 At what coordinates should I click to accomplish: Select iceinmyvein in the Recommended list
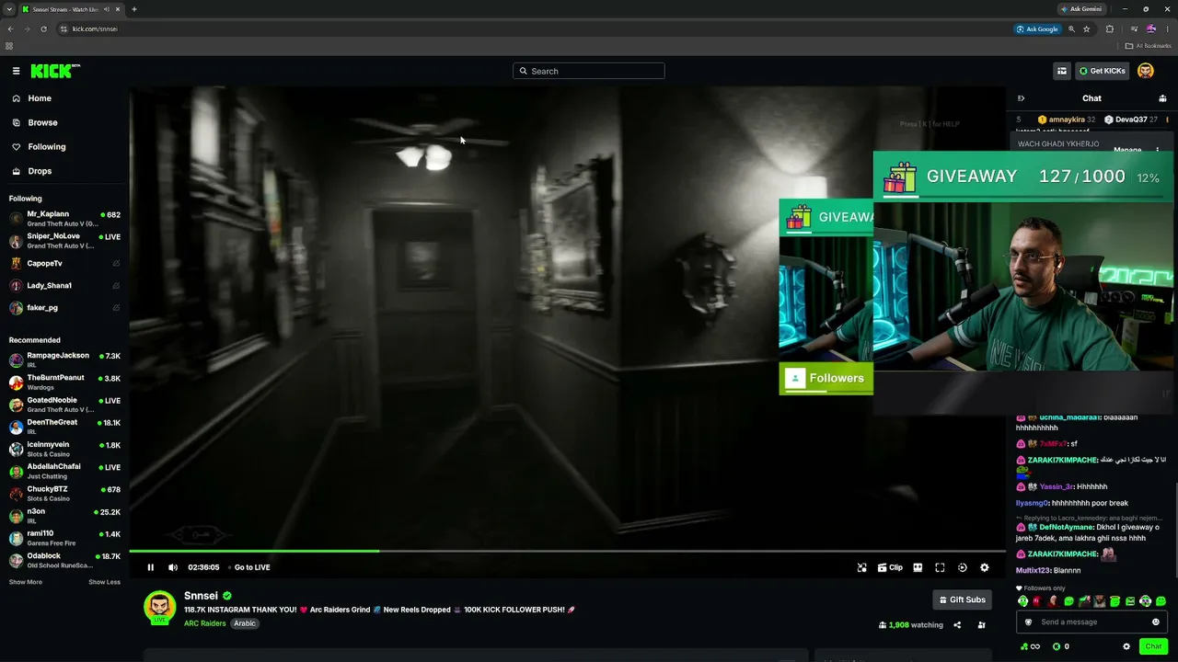[64, 449]
